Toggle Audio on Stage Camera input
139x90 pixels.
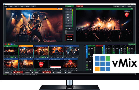12,57
